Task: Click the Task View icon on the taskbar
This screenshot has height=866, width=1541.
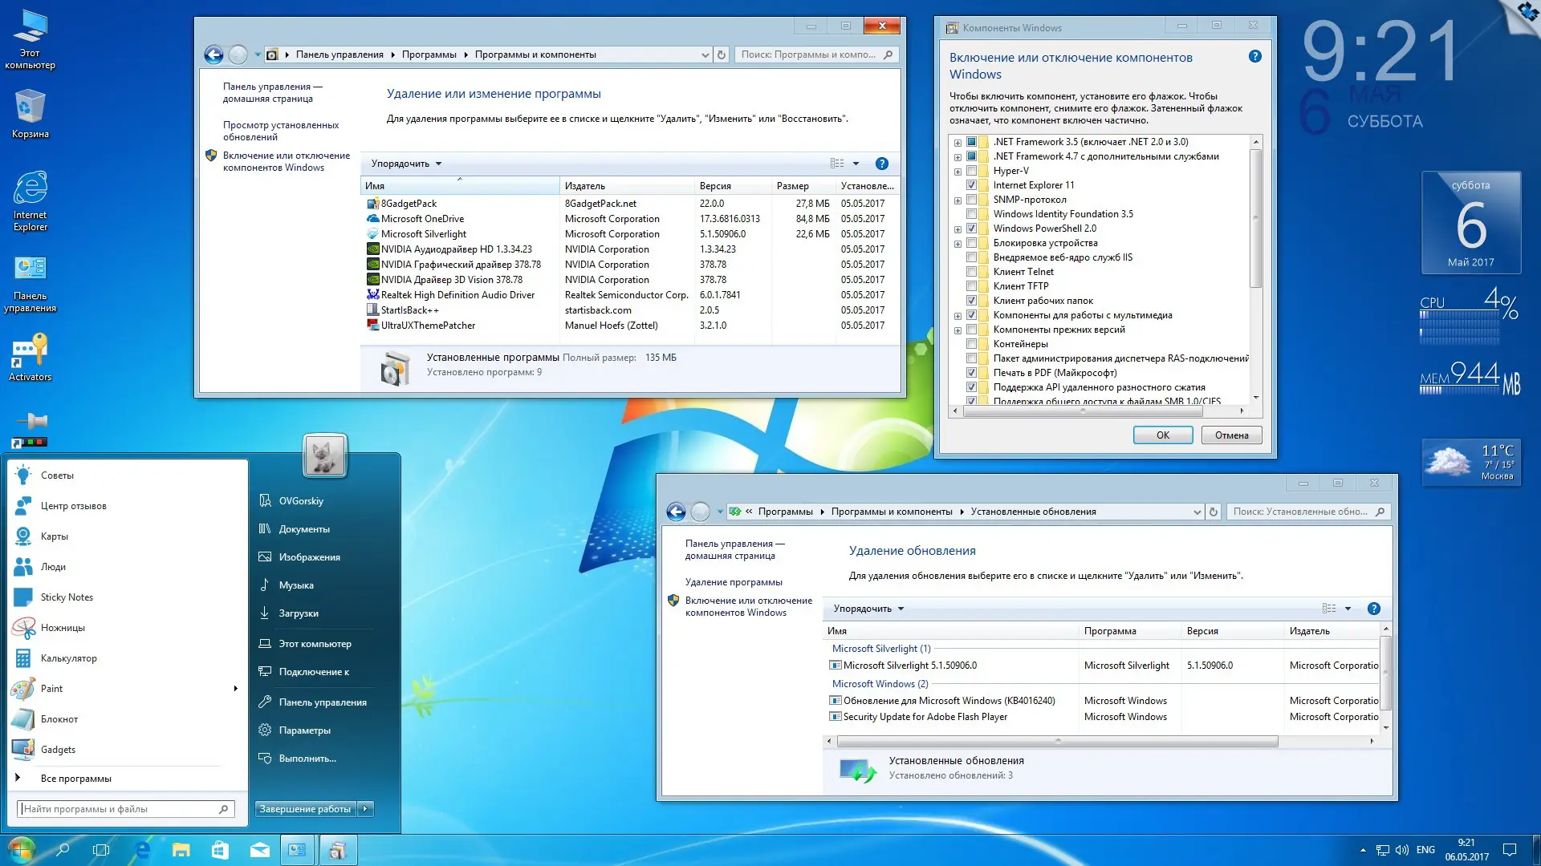Action: coord(101,850)
